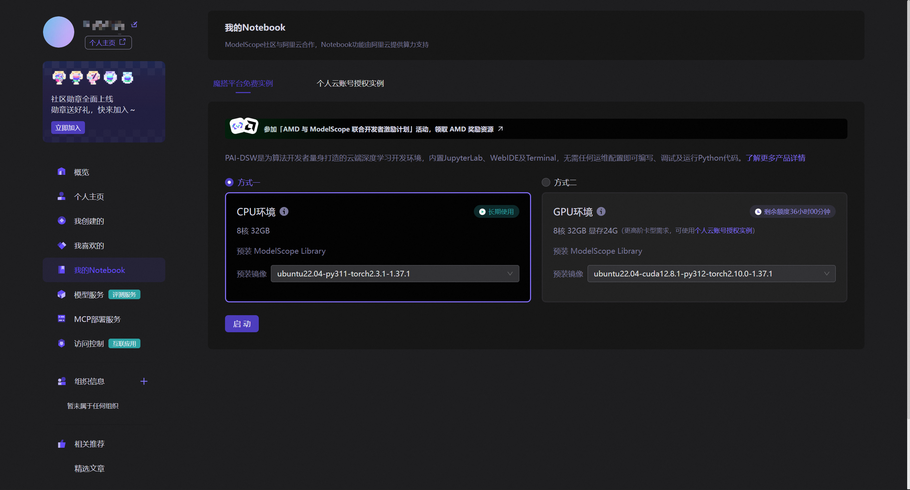Open the 个人主页 button under username
The height and width of the screenshot is (490, 910).
click(x=108, y=43)
